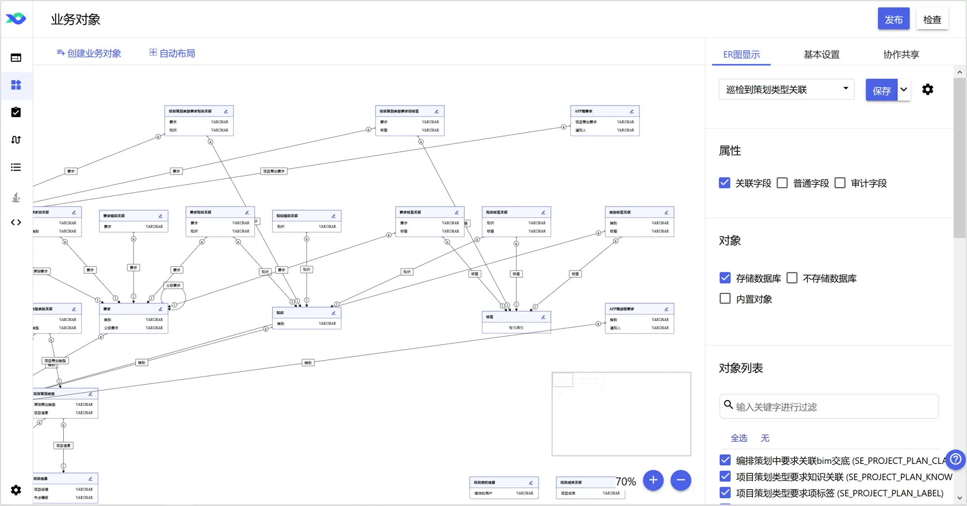Edit the 项目策划类型 entity with pencil icon
967x506 pixels.
point(90,394)
